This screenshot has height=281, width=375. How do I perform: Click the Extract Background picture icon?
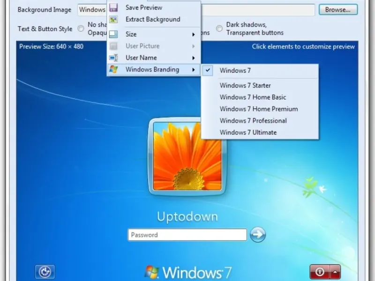pyautogui.click(x=113, y=19)
